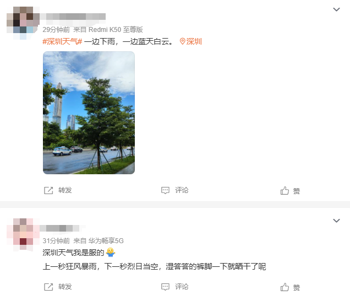350x295 pixels.
Task: Click repost icon on the first post
Action: [x=48, y=190]
